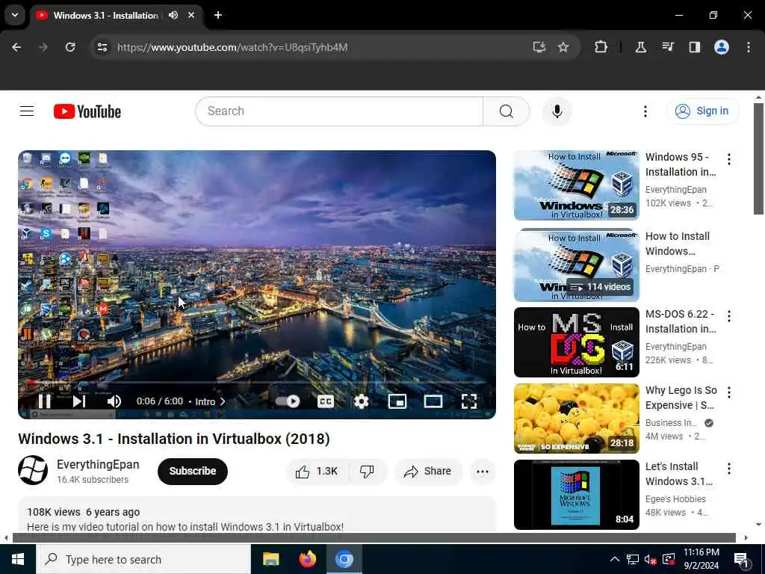Dislike this video
Viewport: 765px width, 574px height.
pyautogui.click(x=367, y=471)
